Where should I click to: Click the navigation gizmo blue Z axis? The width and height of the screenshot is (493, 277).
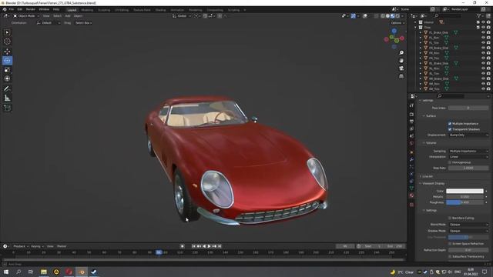point(394,31)
